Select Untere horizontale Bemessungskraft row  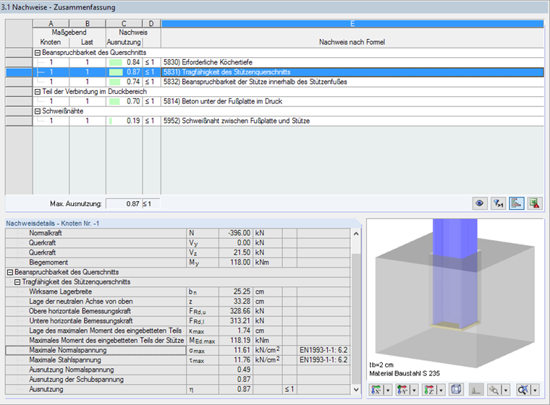(178, 321)
